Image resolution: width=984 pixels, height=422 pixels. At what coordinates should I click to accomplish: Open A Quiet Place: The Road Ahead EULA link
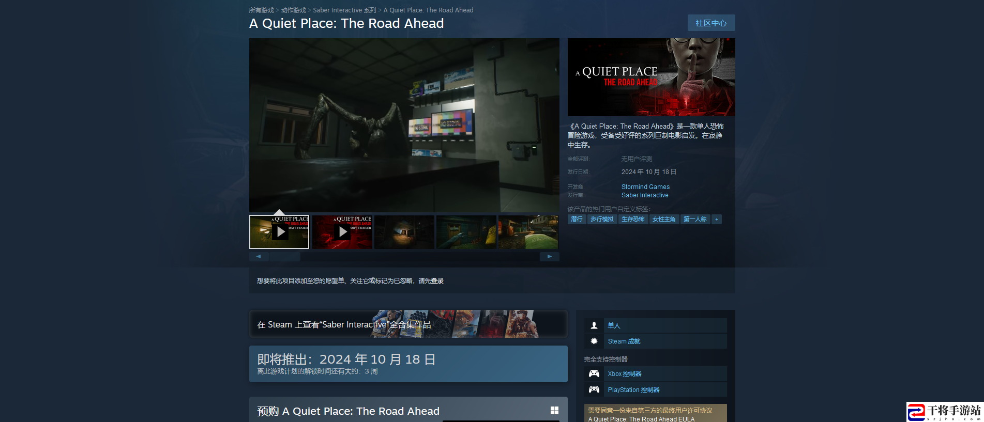[641, 419]
